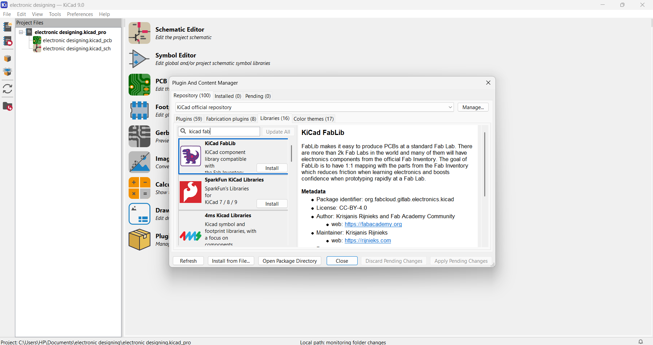
Task: Select the Color themes (17) tab
Action: (314, 119)
